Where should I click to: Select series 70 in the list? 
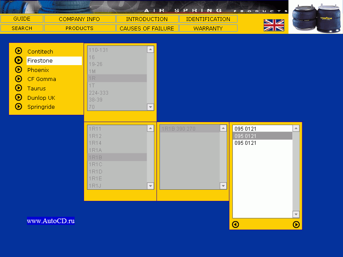coord(117,107)
